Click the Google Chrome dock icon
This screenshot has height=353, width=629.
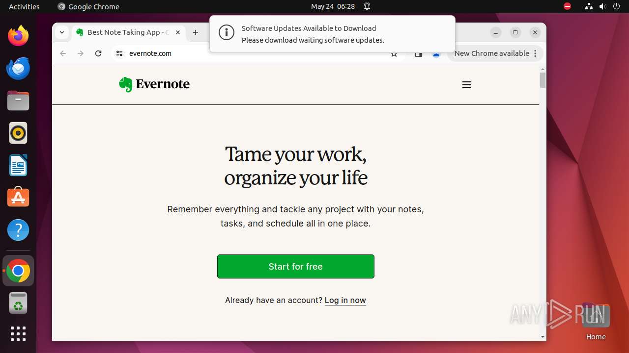pyautogui.click(x=18, y=271)
